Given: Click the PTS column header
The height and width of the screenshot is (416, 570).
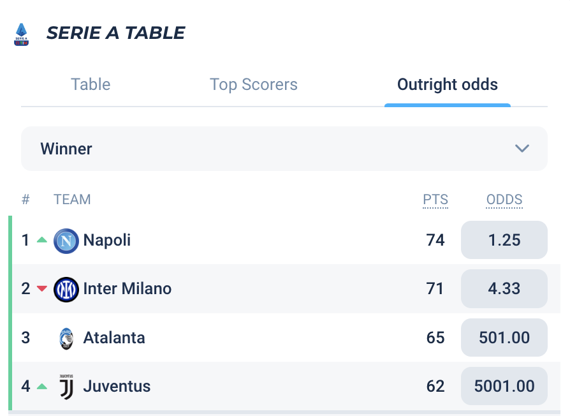Looking at the screenshot, I should 435,200.
